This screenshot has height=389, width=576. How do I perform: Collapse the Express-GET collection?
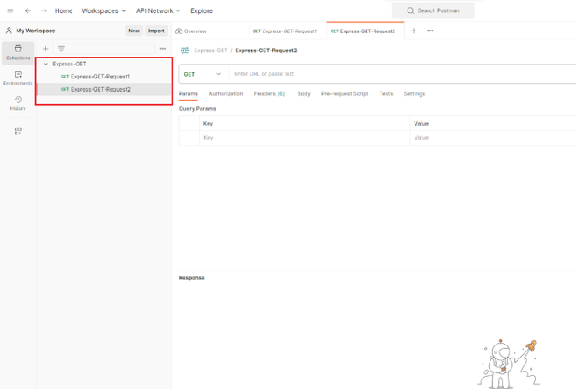coord(45,64)
